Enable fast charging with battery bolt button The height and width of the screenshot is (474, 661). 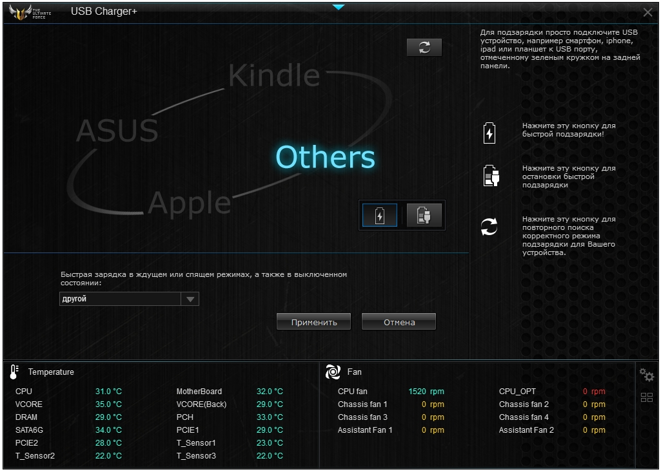pos(379,215)
